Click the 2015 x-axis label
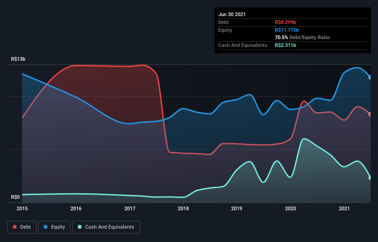Image resolution: width=378 pixels, height=242 pixels. 22,208
